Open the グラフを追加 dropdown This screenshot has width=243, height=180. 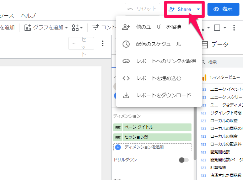pos(46,28)
